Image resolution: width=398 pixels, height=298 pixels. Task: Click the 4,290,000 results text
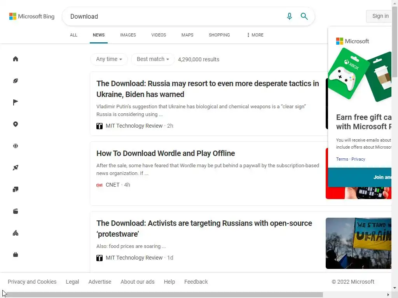[x=199, y=59]
